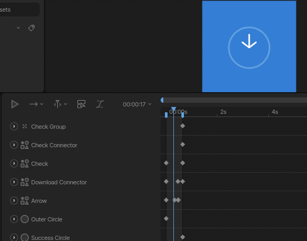This screenshot has height=241, width=307.
Task: Select the Success Circle layer name
Action: point(50,238)
